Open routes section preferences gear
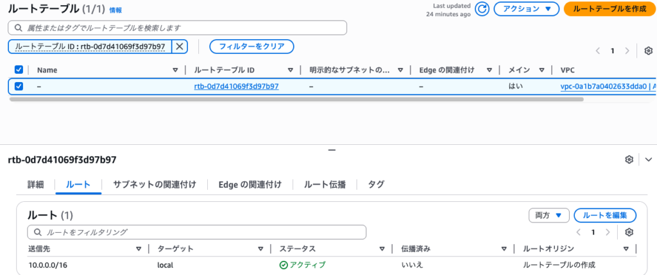 629,232
